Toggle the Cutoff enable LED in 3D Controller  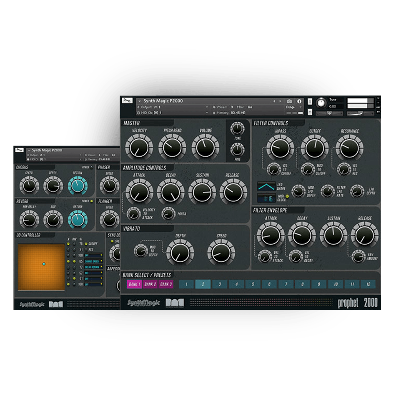[x=86, y=244]
